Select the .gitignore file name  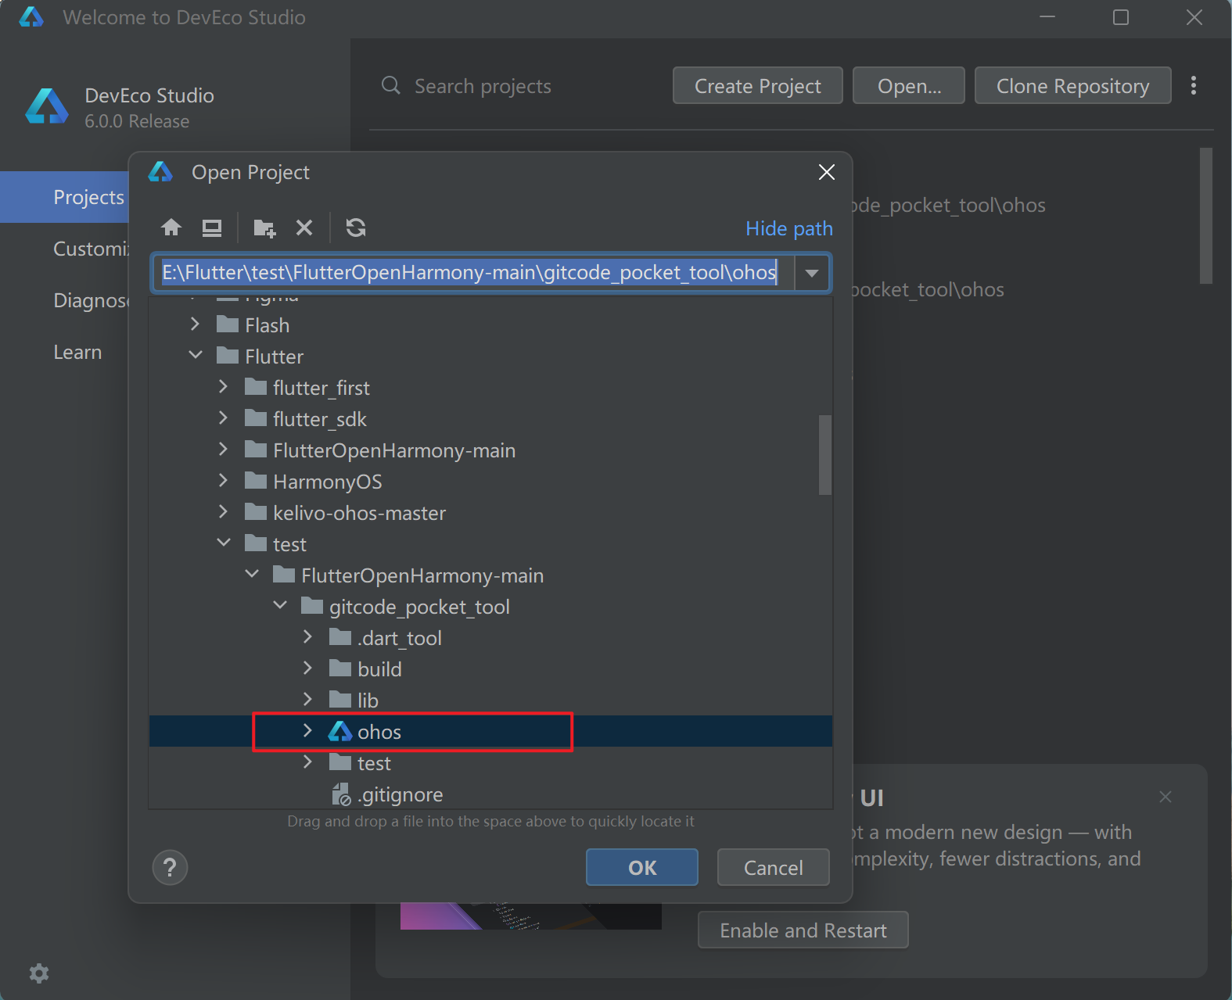pos(400,794)
